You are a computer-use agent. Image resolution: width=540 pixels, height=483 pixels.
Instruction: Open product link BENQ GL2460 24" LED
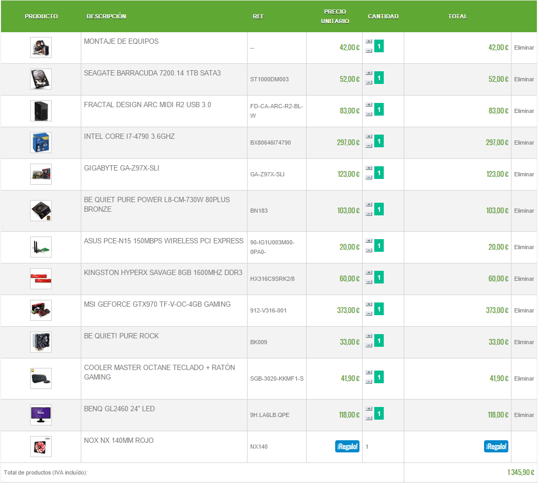point(119,409)
